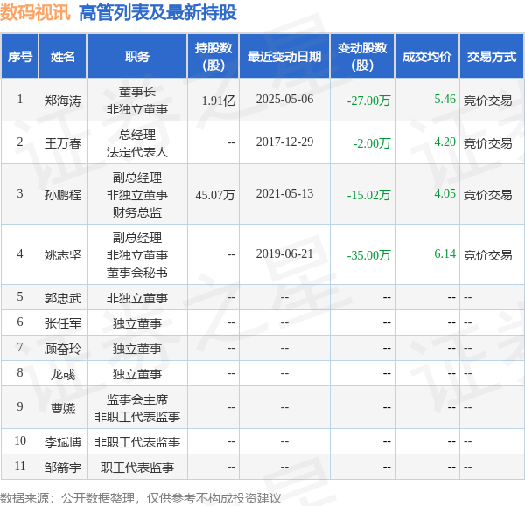The height and width of the screenshot is (506, 525).
Task: Click the average price 4.20
Action: (445, 142)
